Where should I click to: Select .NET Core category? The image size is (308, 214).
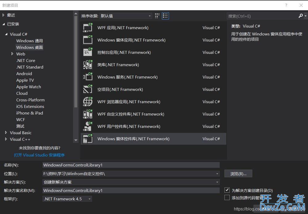click(x=26, y=60)
